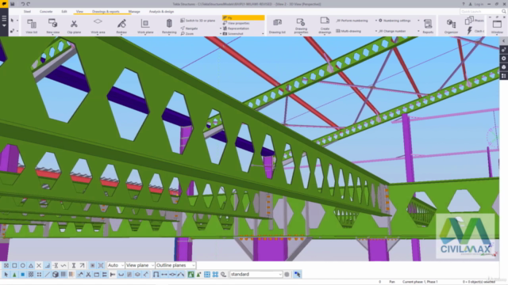This screenshot has height=285, width=508.
Task: Switch to the Concrete tab
Action: pos(46,11)
